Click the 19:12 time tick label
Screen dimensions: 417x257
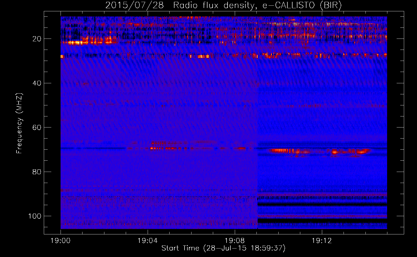pos(322,241)
